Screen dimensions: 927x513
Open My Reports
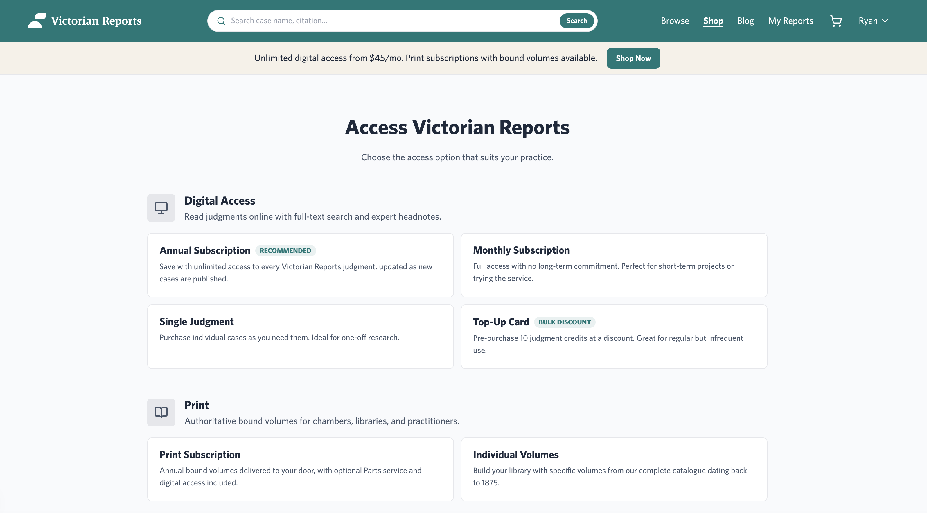click(x=791, y=21)
